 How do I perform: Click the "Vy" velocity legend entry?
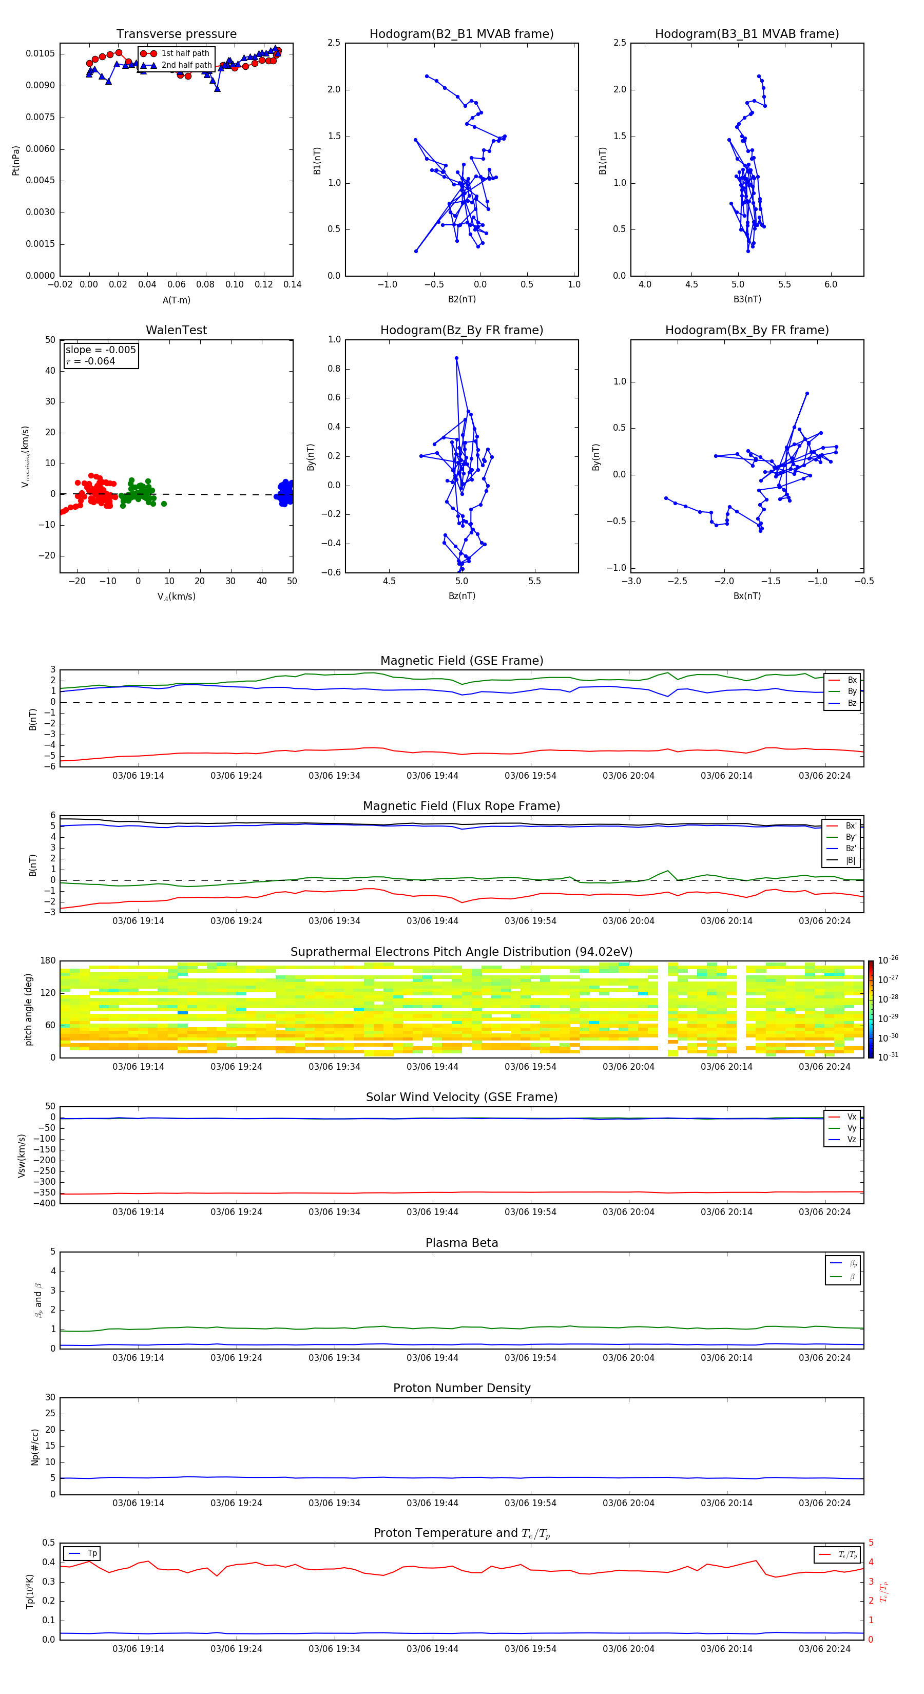[x=843, y=1128]
